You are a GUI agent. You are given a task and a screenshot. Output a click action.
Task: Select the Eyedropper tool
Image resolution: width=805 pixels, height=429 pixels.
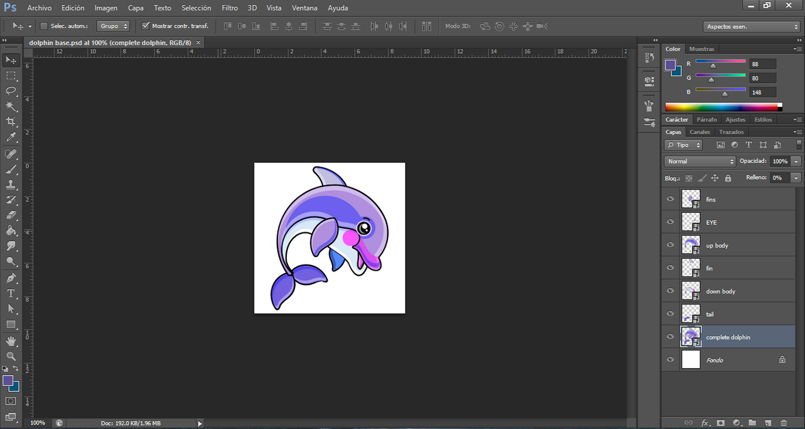[x=11, y=137]
